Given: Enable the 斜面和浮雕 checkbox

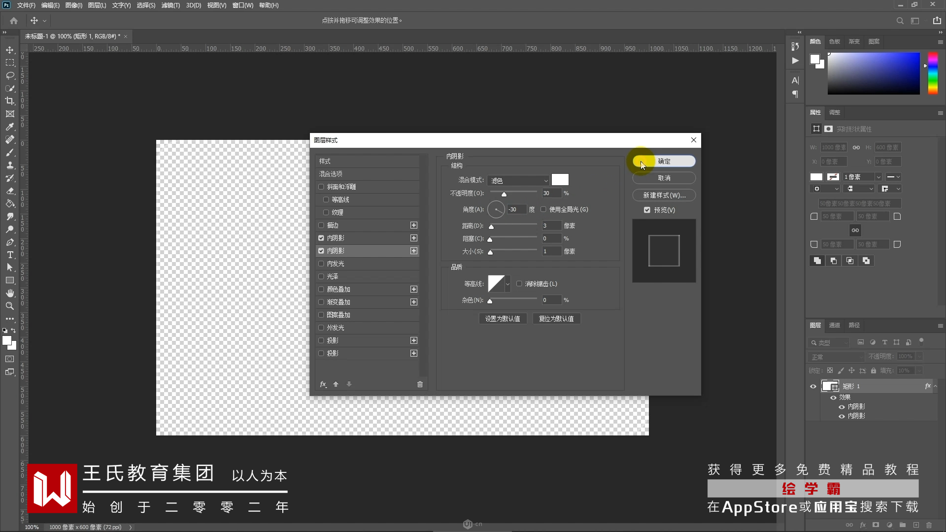Looking at the screenshot, I should (x=321, y=187).
